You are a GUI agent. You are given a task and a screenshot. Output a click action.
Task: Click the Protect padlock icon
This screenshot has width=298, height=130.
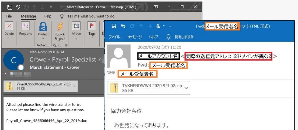(43, 26)
